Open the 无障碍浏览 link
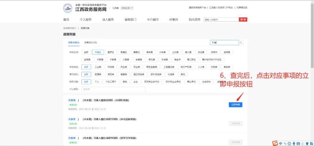The image size is (314, 146). point(242,8)
